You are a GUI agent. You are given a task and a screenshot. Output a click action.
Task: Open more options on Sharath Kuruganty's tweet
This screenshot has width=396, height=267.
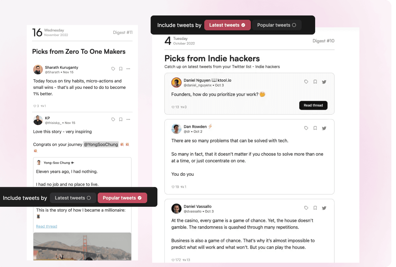click(x=128, y=69)
